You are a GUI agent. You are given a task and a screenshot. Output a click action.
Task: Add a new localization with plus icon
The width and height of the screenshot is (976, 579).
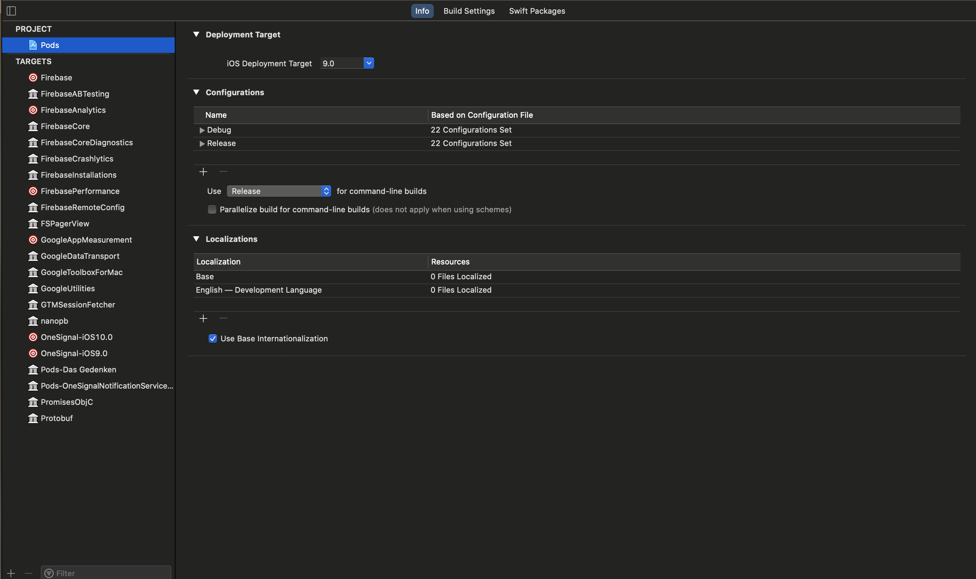203,319
